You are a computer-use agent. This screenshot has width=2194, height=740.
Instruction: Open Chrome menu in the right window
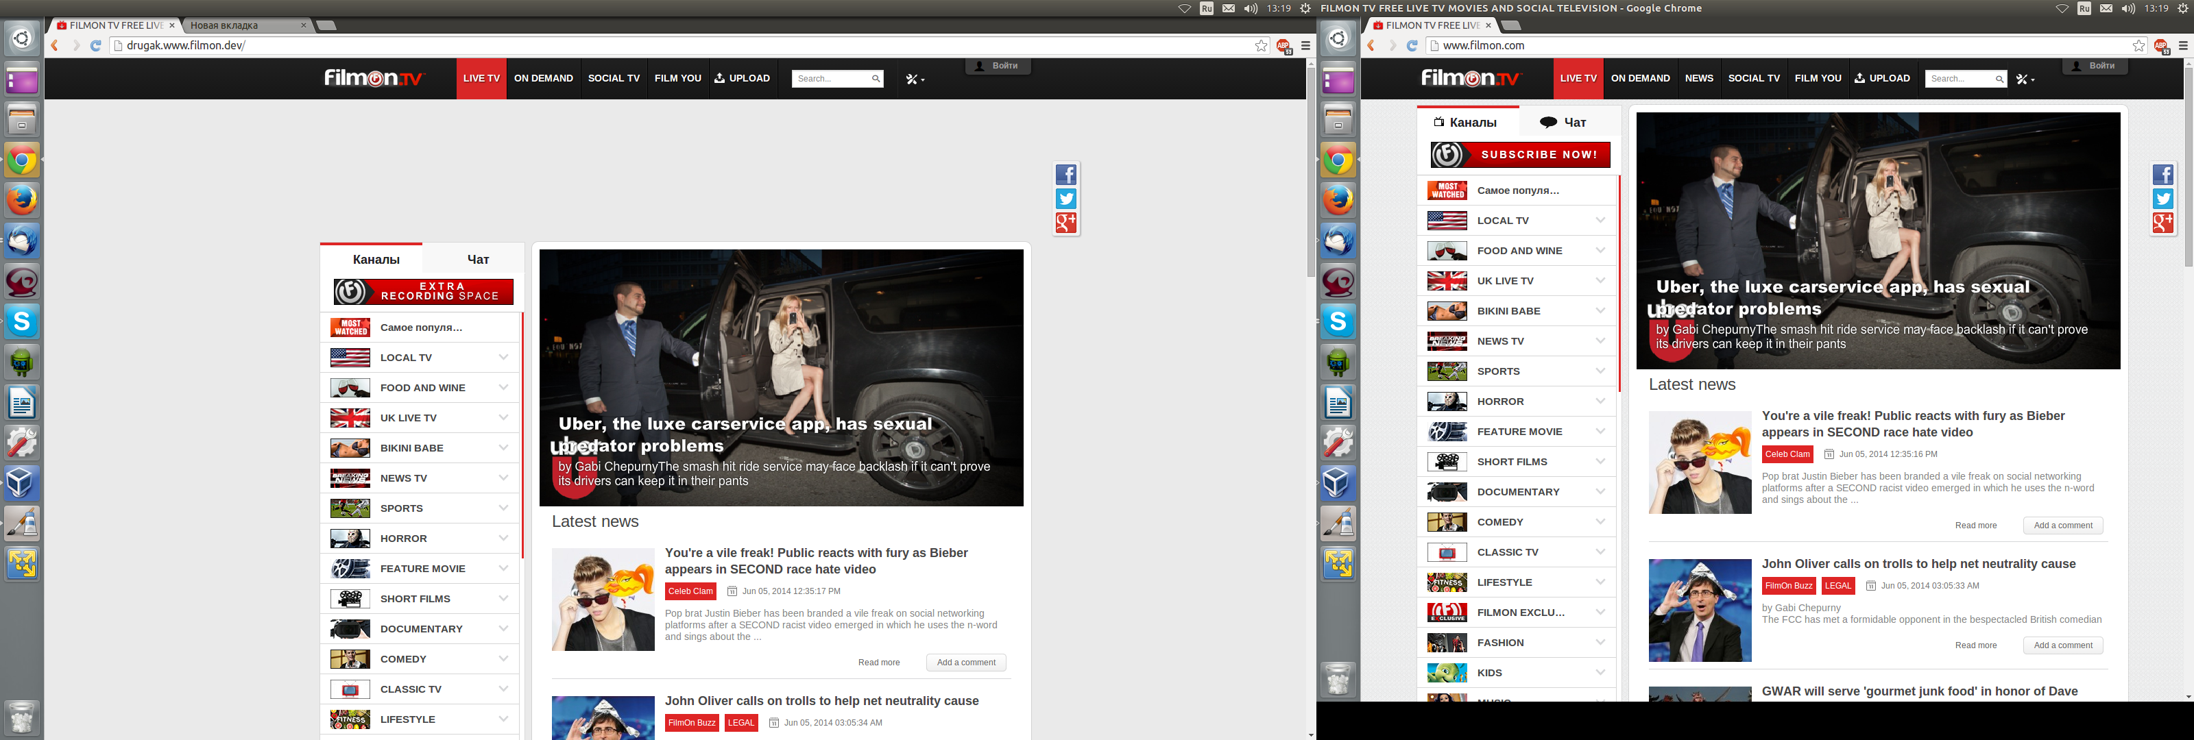point(2183,45)
